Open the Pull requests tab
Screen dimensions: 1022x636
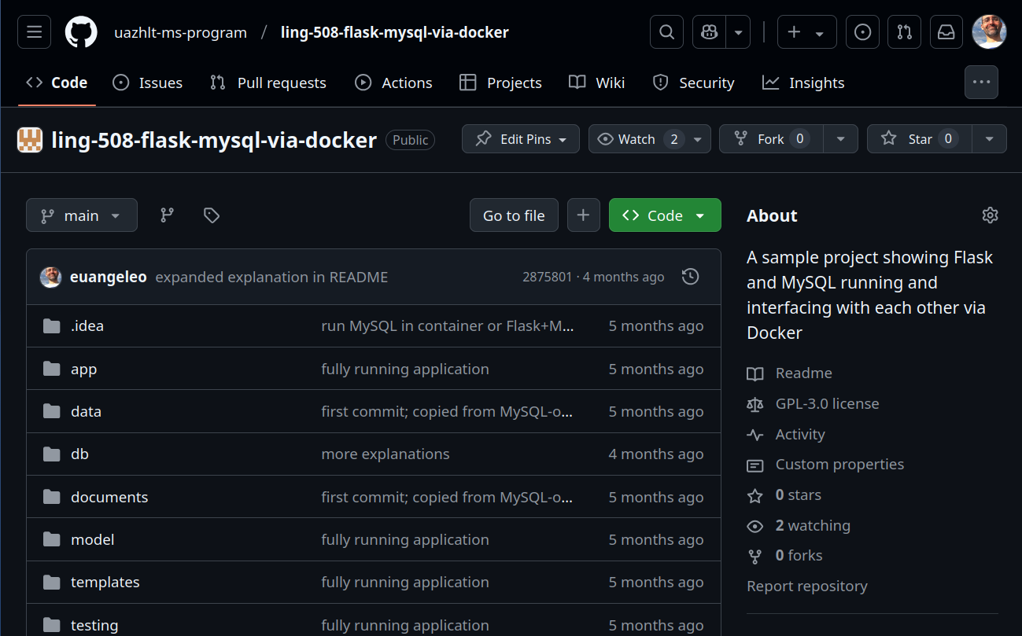point(268,83)
